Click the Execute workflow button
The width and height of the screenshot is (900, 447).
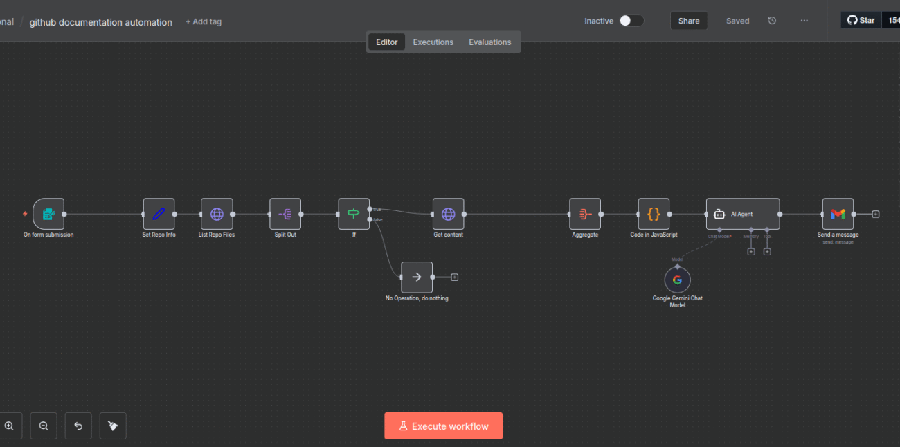[443, 426]
